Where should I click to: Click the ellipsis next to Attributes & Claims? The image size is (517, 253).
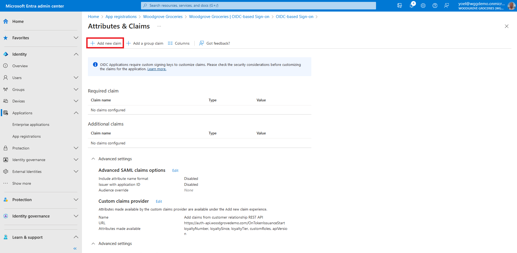(x=159, y=26)
